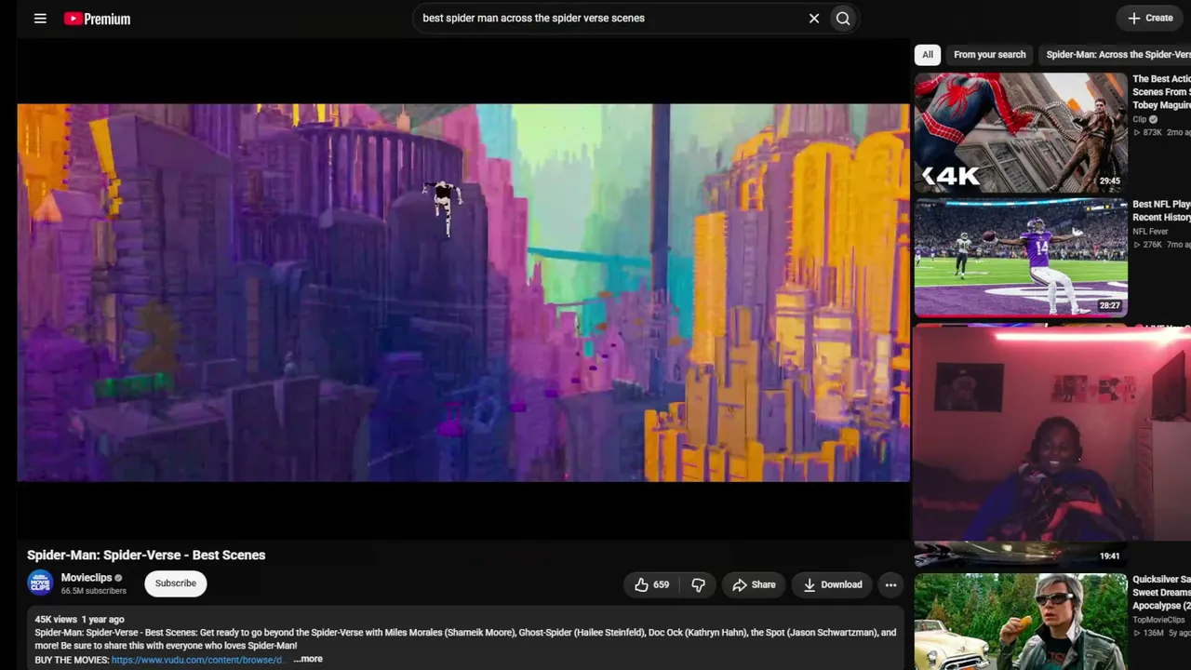
Task: Open Best NFL Plays video title
Action: (x=1161, y=210)
